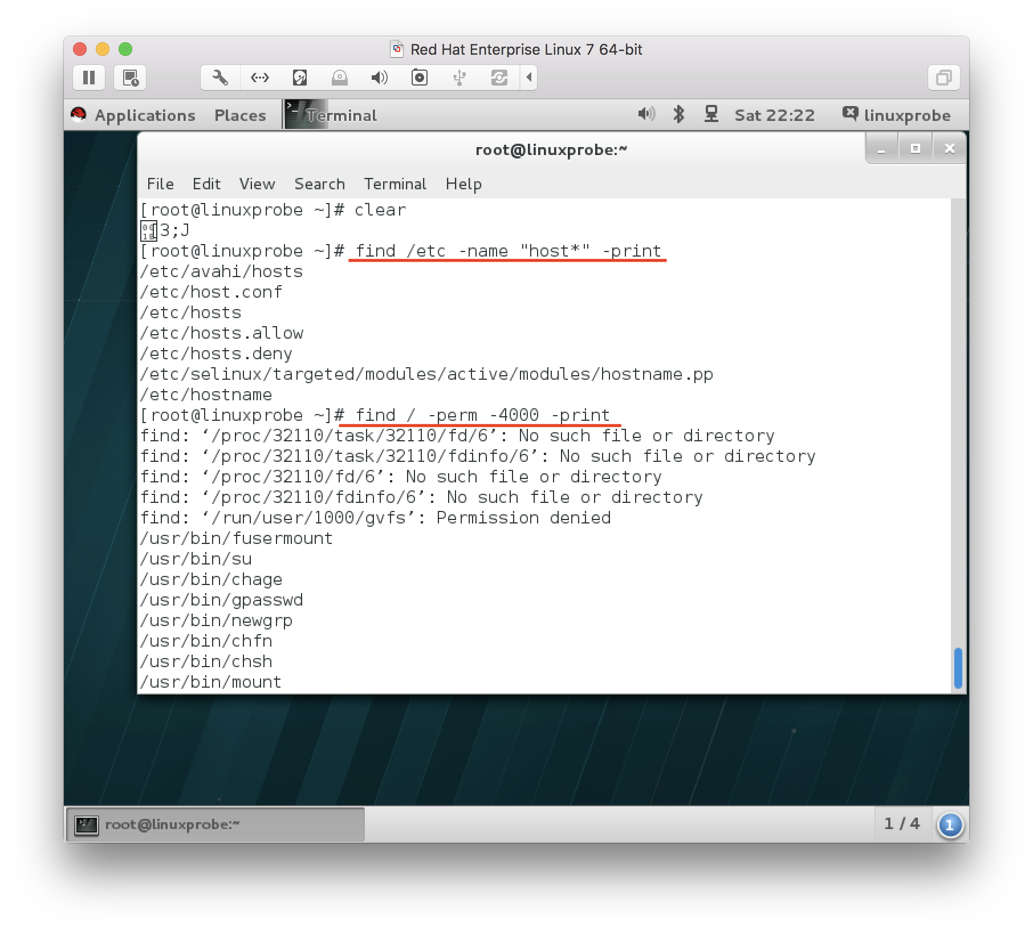Collapse the device toolbar arrow
1033x934 pixels.
[529, 78]
